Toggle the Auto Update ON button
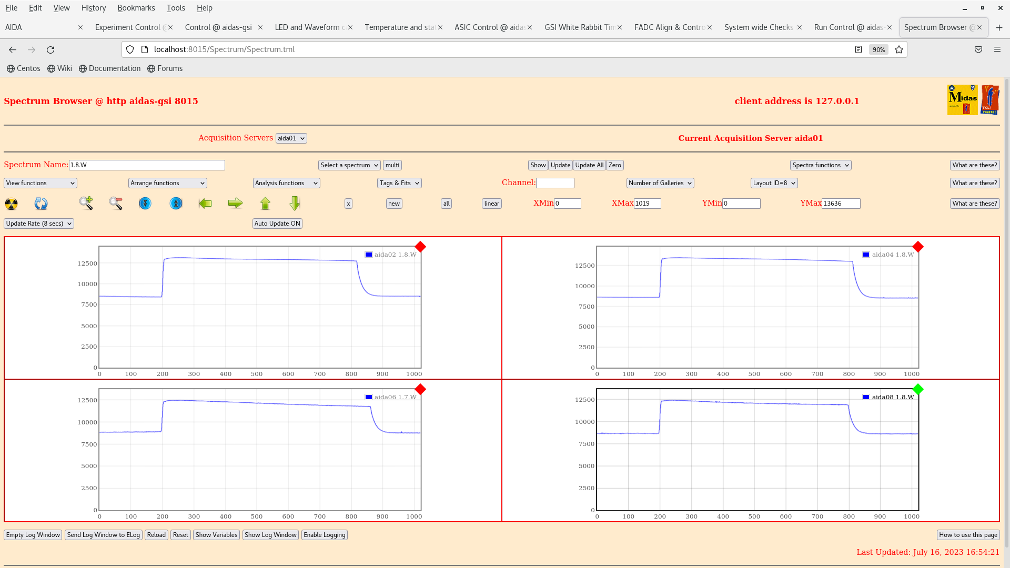The width and height of the screenshot is (1010, 568). click(277, 224)
